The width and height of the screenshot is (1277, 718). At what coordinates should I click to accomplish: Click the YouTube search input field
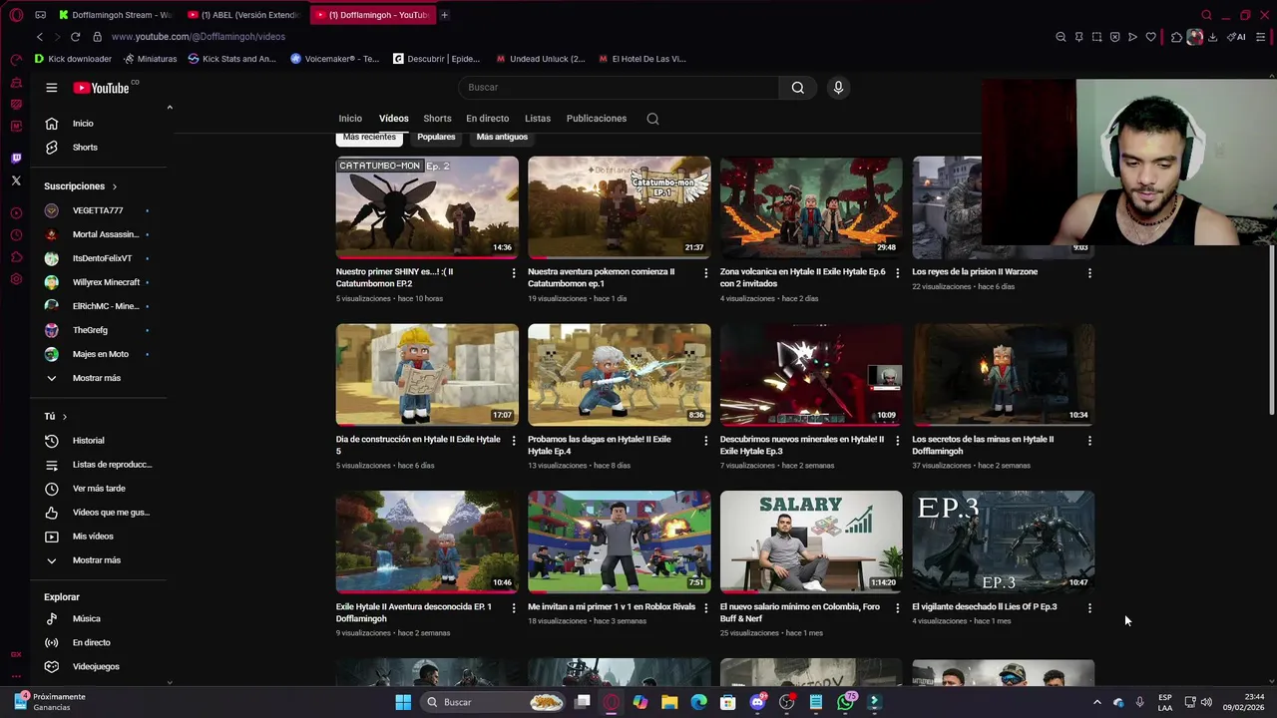[619, 88]
